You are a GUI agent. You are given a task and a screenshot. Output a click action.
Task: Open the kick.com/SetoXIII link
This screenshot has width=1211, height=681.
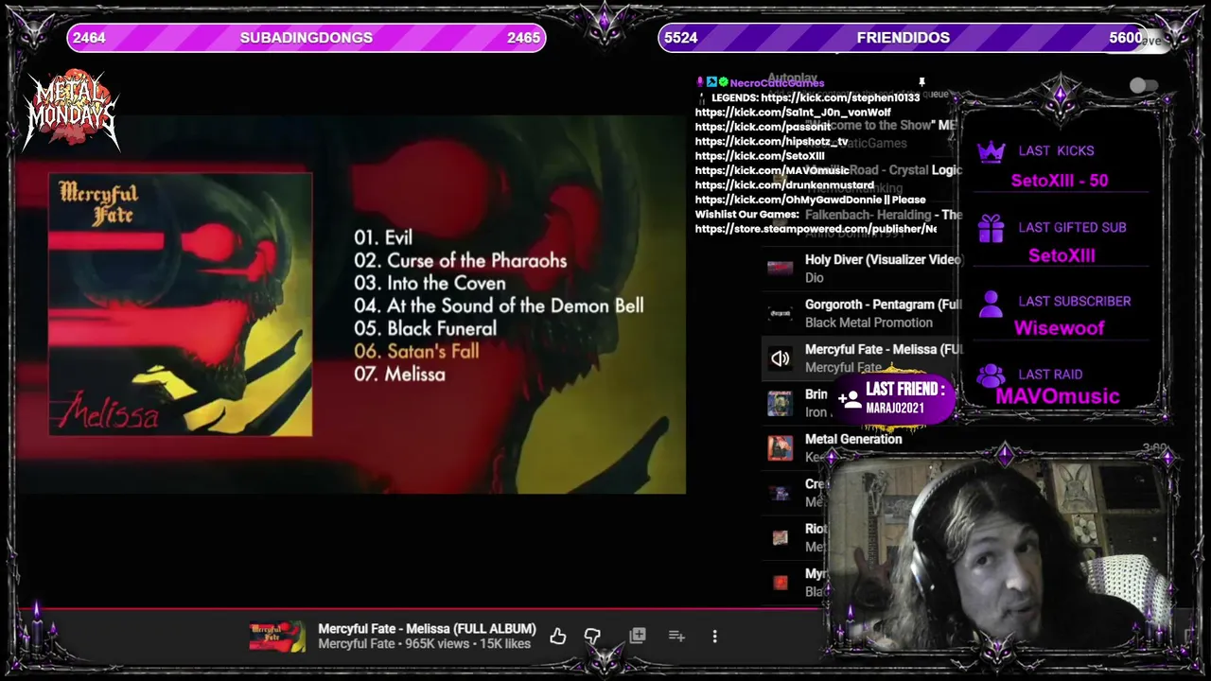(760, 156)
